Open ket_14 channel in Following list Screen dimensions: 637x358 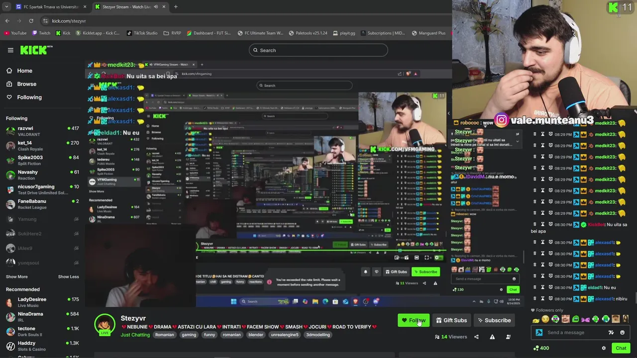[42, 146]
